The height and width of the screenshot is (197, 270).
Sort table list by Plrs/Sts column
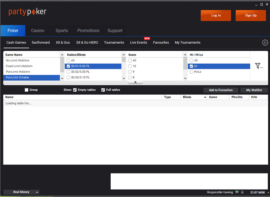coord(239,97)
